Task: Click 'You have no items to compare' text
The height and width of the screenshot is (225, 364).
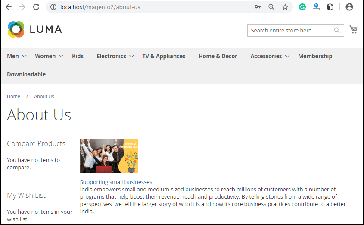Action: [34, 164]
